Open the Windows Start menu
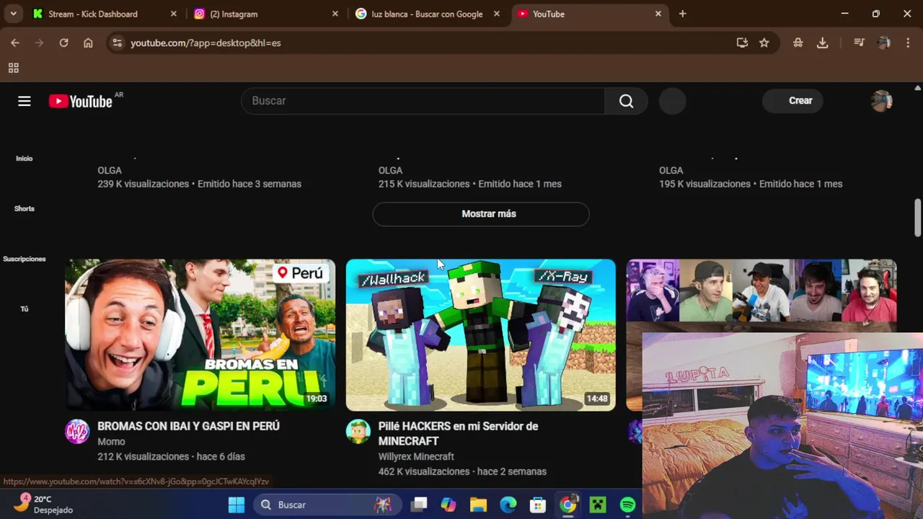Viewport: 923px width, 519px height. [237, 505]
